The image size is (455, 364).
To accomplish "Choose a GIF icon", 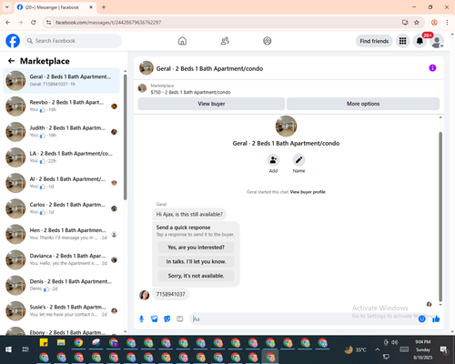I will coord(180,318).
